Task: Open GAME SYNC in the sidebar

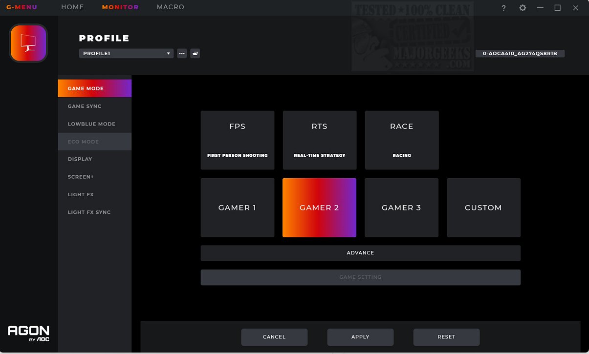Action: [85, 106]
